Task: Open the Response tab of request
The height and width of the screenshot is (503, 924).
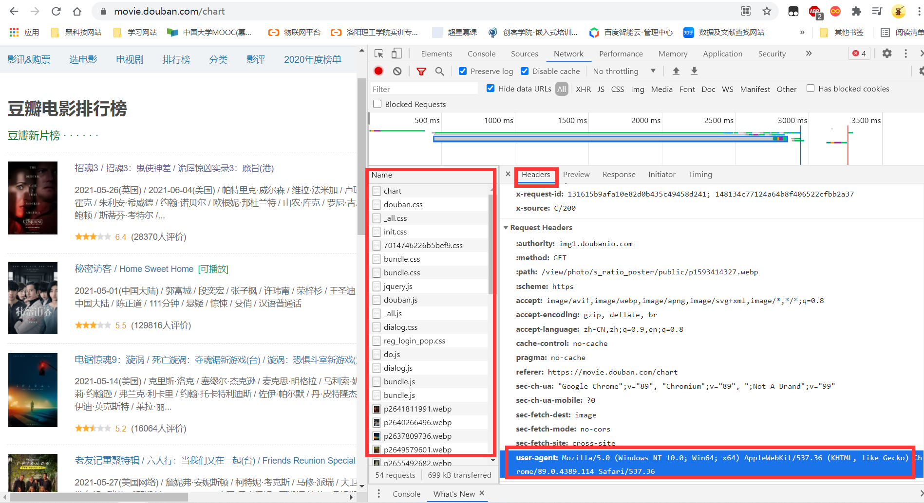Action: [619, 174]
